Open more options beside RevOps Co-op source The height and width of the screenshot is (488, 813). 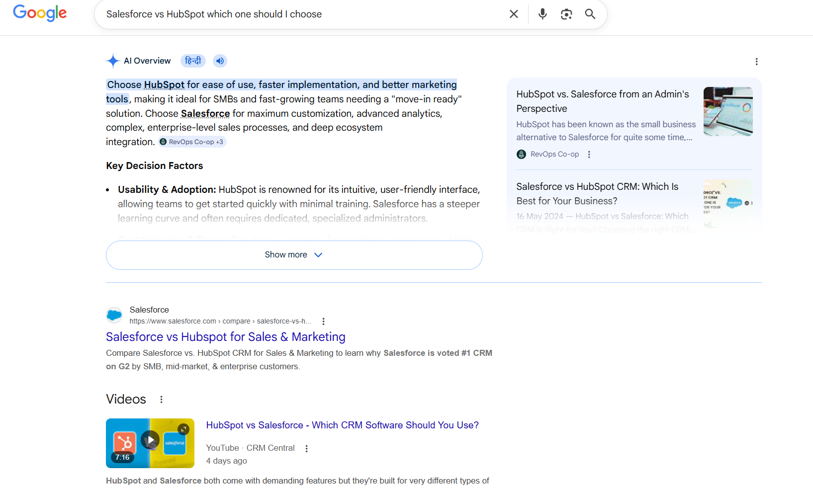[589, 155]
